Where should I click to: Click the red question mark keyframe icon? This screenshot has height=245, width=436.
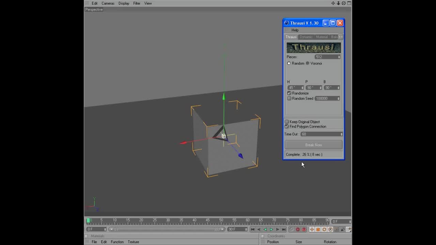[304, 229]
